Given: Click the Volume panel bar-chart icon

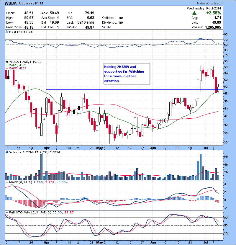Looking at the screenshot, I should [7, 152].
